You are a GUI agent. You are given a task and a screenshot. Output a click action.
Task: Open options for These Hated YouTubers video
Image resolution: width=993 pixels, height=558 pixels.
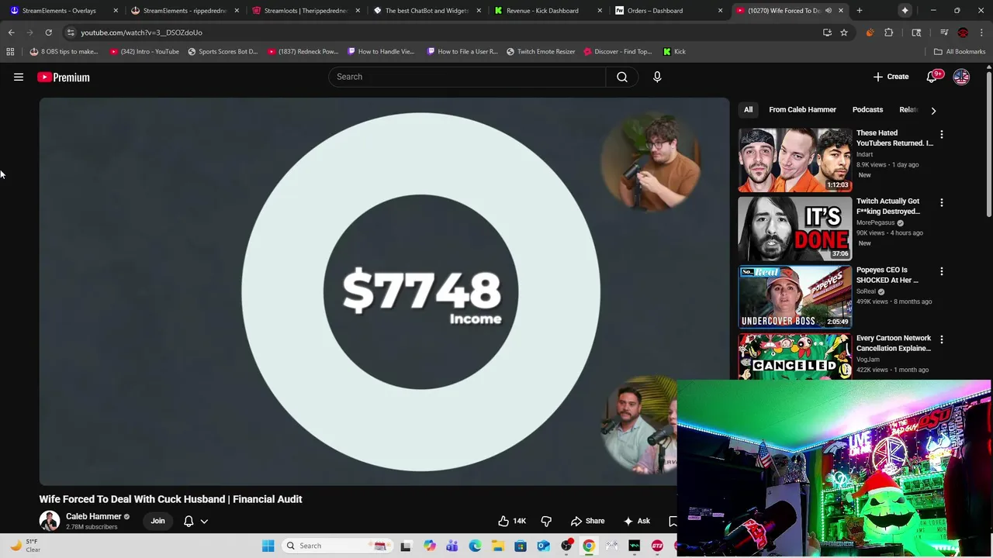click(x=942, y=134)
